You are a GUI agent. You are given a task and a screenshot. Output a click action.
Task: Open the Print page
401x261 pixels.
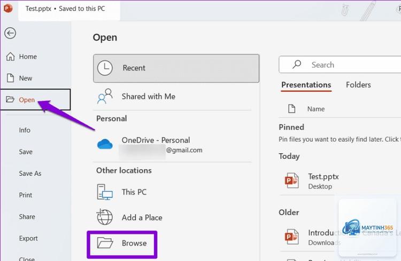point(25,195)
